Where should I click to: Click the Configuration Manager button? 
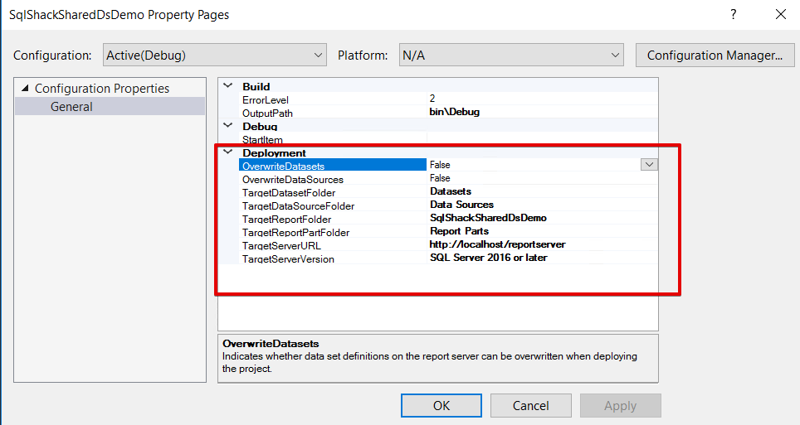coord(715,56)
